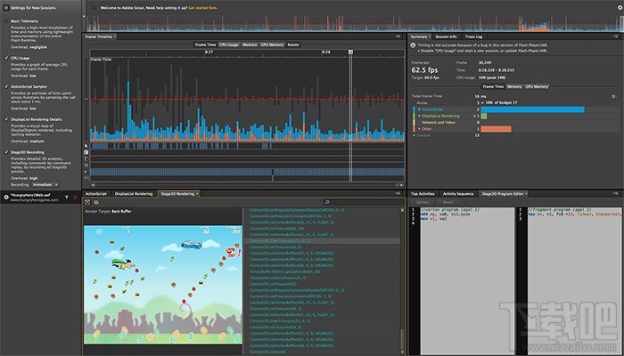Uncheck the ActionScript Sampler setting
624x356 pixels.
tap(6, 86)
